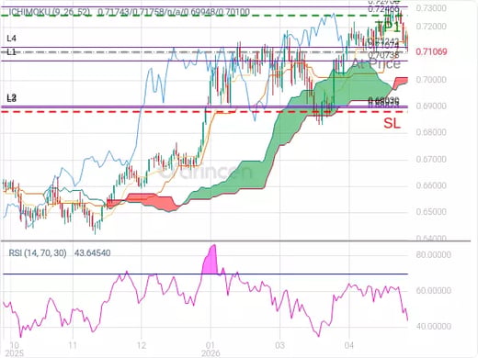Click the 60.00000 RSI axis value
This screenshot has height=358, width=478.
[x=434, y=290]
